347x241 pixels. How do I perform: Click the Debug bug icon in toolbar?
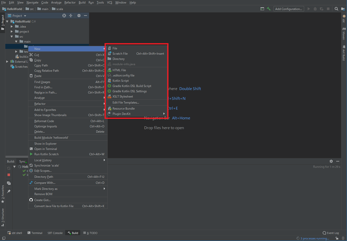click(x=315, y=9)
